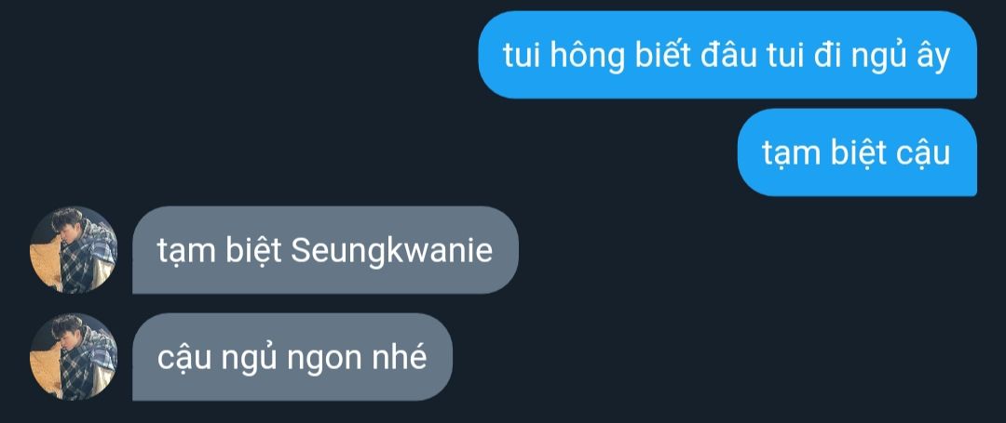Select the 'tạm biệt cậu' sent message
The height and width of the screenshot is (423, 1006).
click(x=857, y=152)
